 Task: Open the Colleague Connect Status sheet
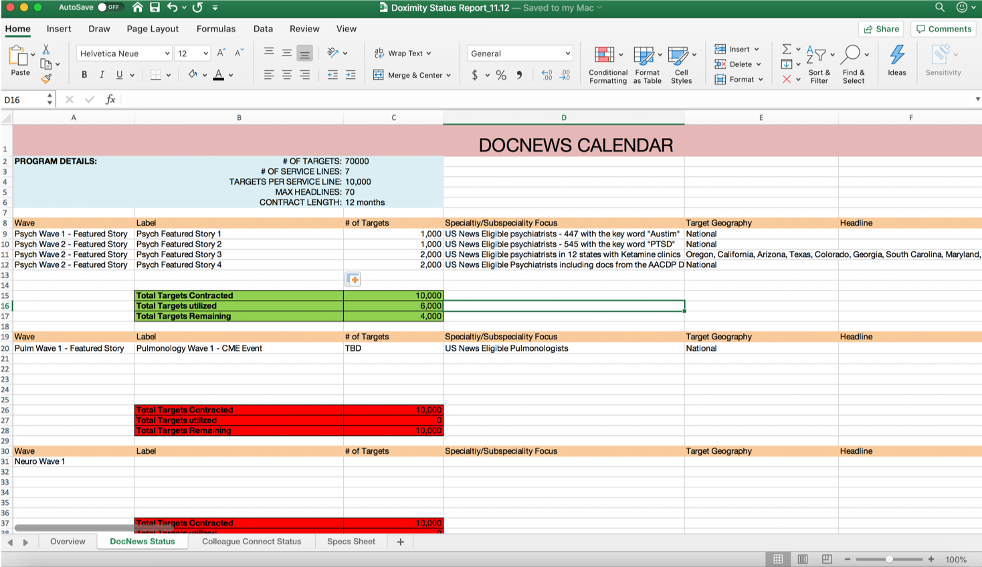(252, 542)
